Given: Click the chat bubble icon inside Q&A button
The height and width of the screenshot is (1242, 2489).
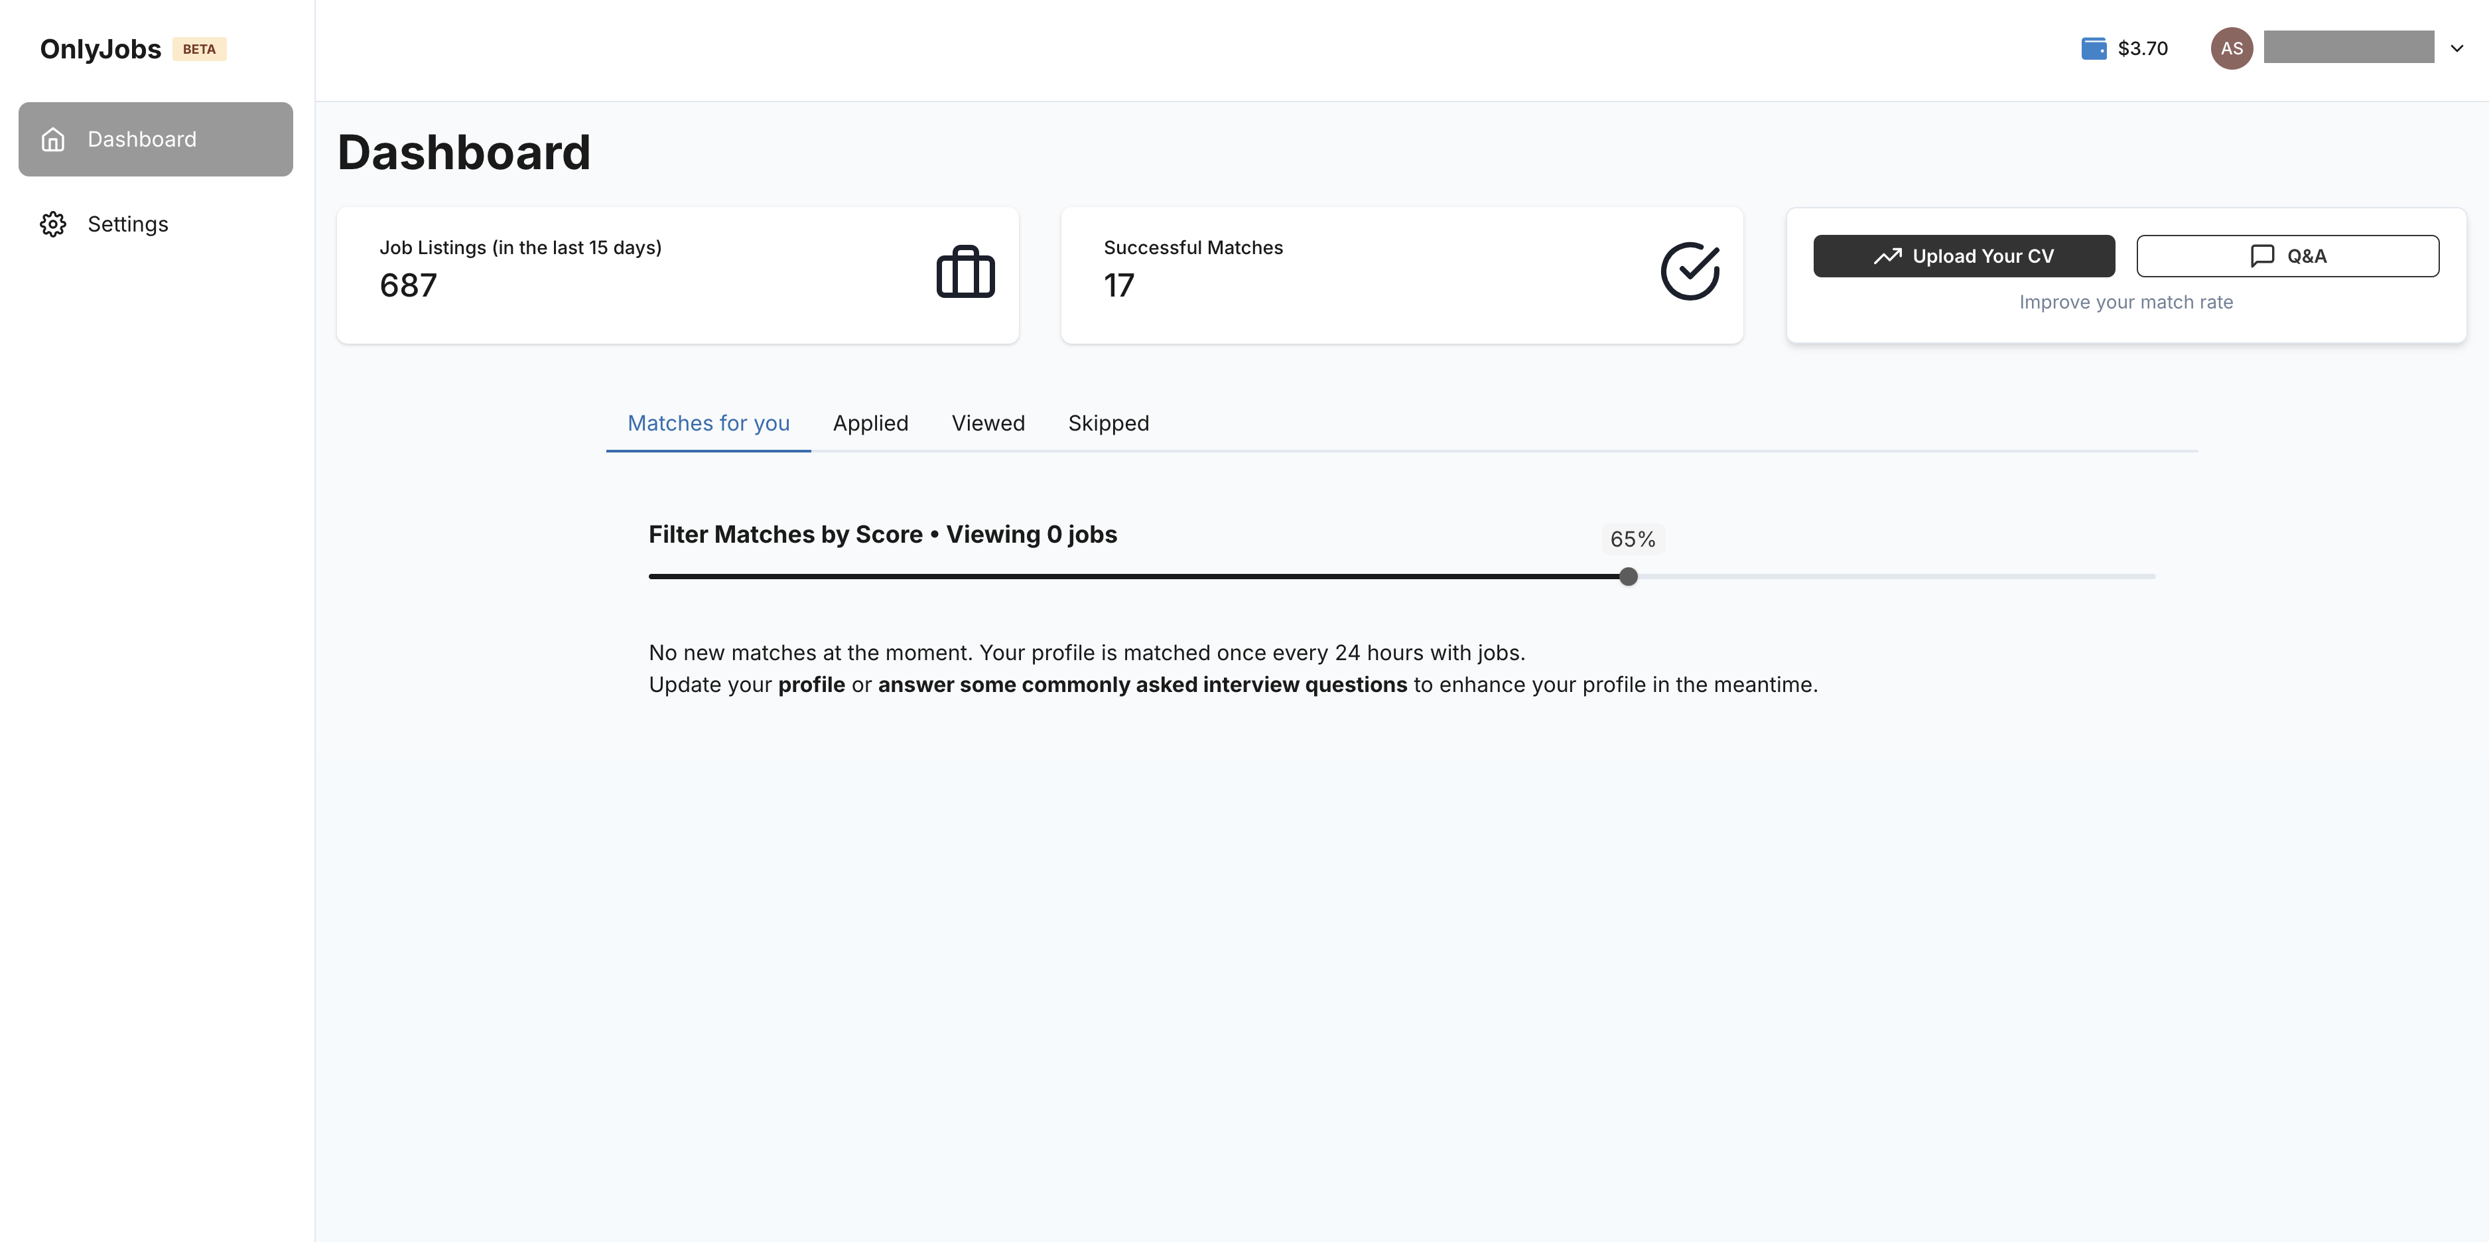Looking at the screenshot, I should click(2262, 255).
